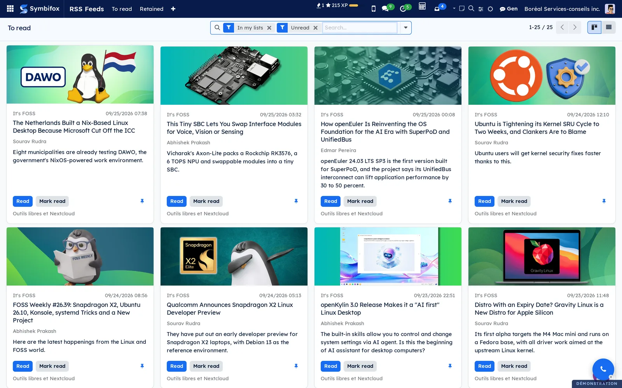Click the Unread filter funnel icon
This screenshot has width=622, height=388.
coord(282,28)
